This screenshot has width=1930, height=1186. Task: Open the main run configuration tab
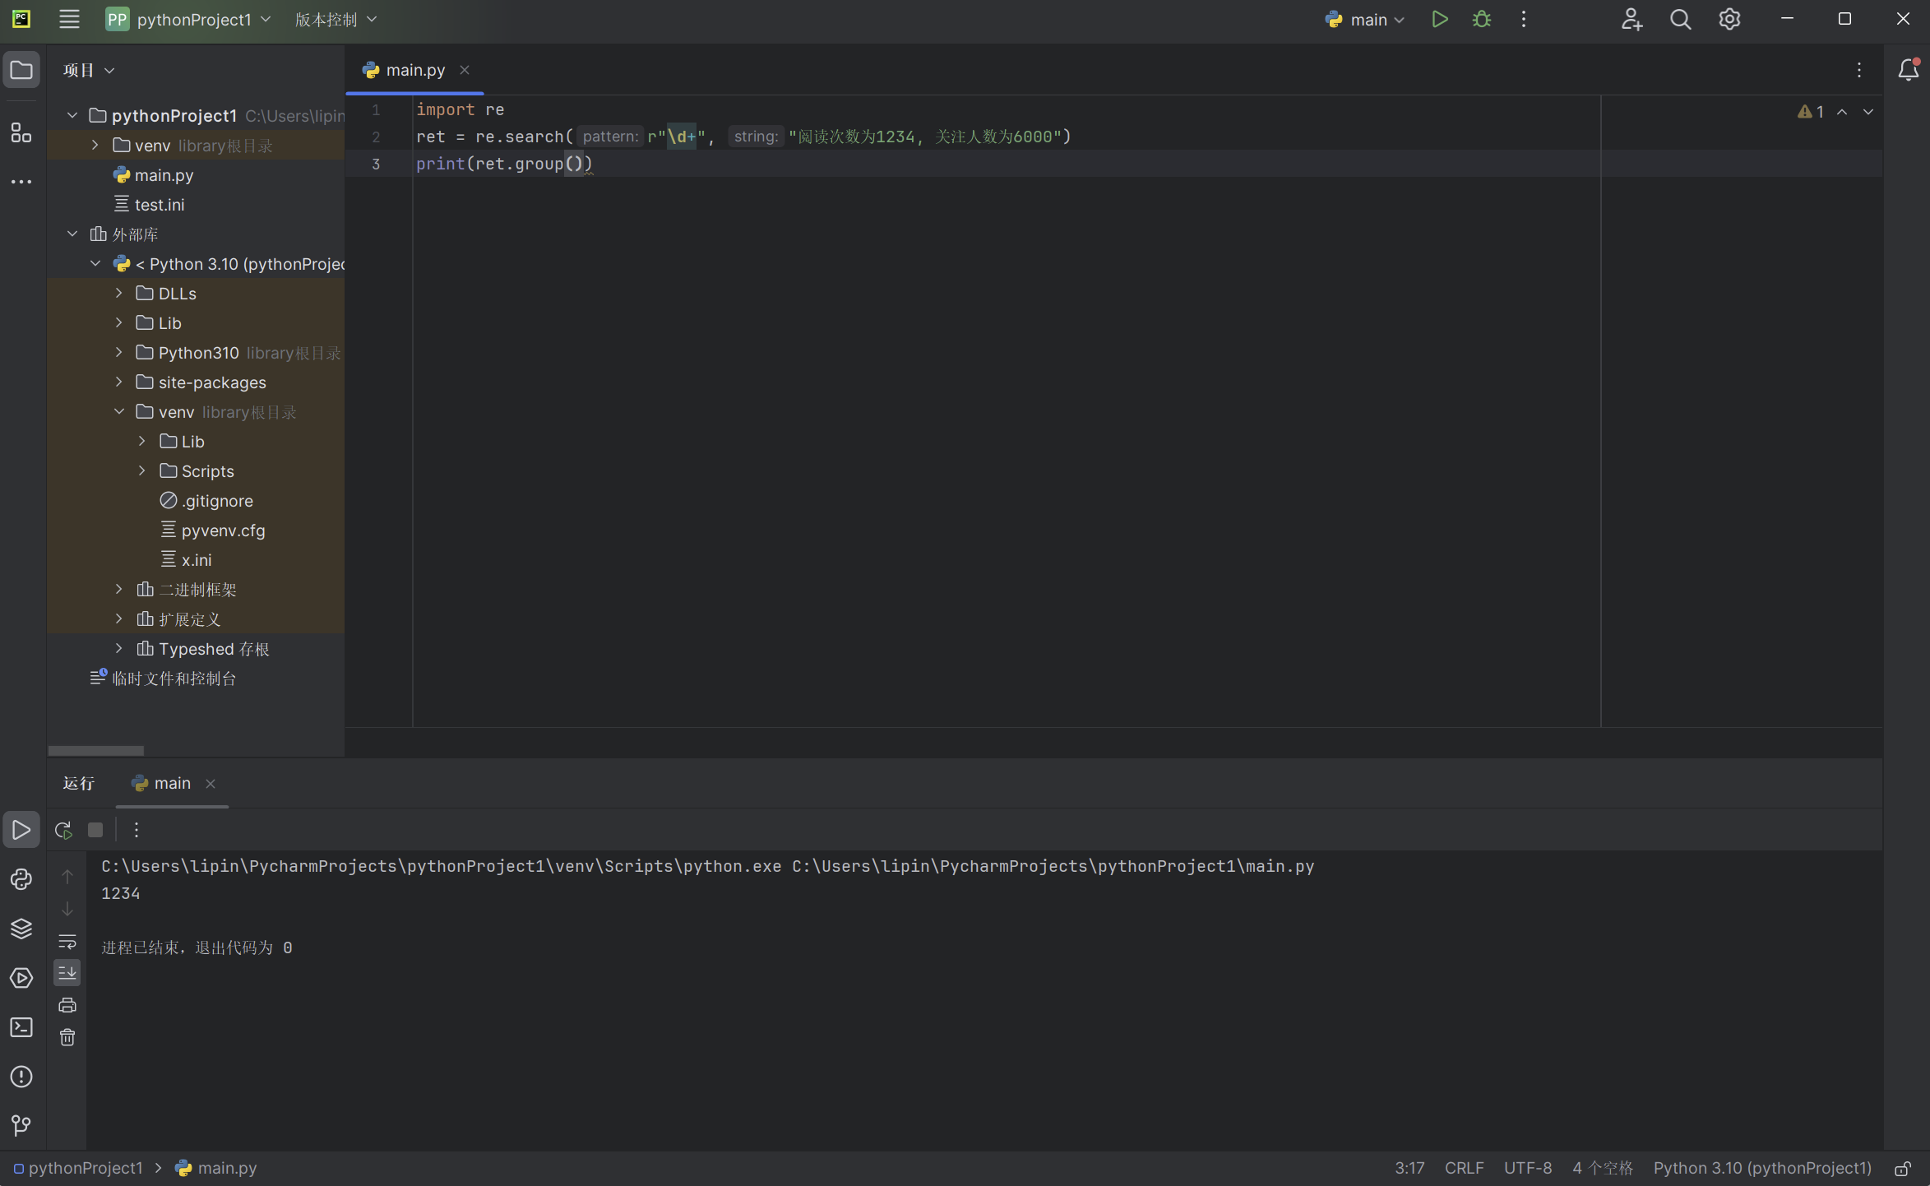pyautogui.click(x=169, y=782)
